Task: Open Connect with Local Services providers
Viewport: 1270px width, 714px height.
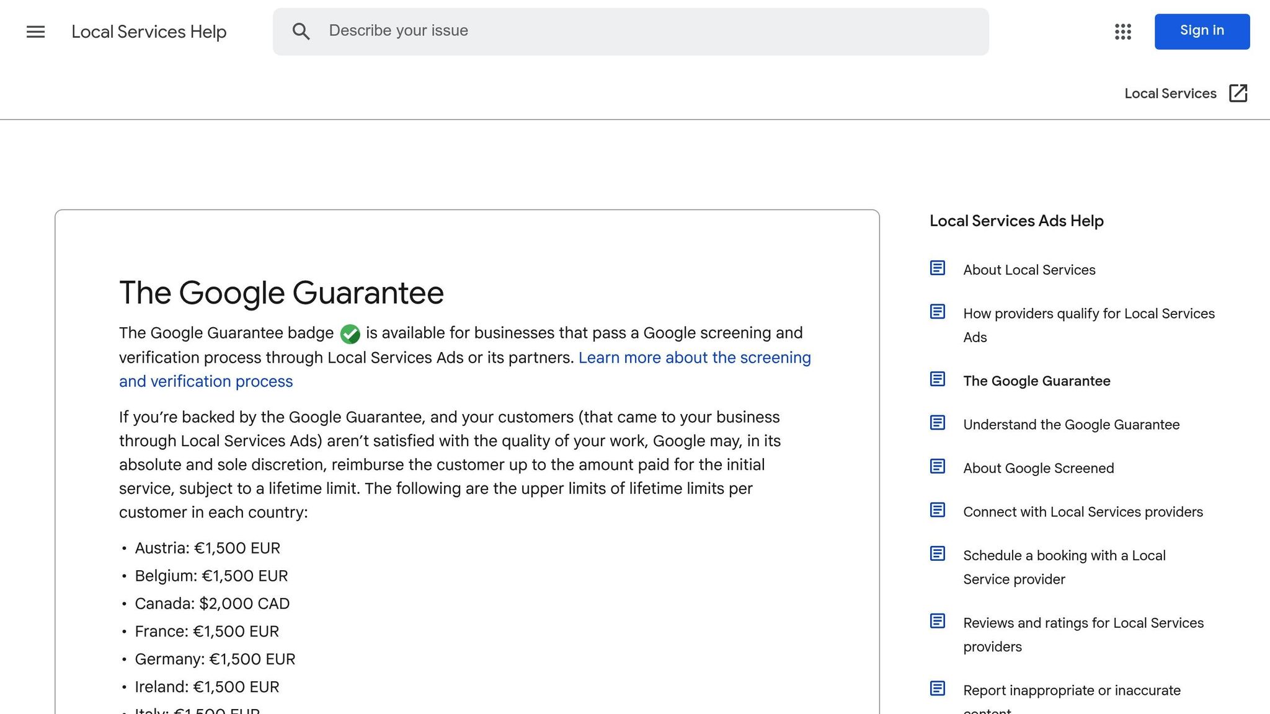Action: point(1083,511)
